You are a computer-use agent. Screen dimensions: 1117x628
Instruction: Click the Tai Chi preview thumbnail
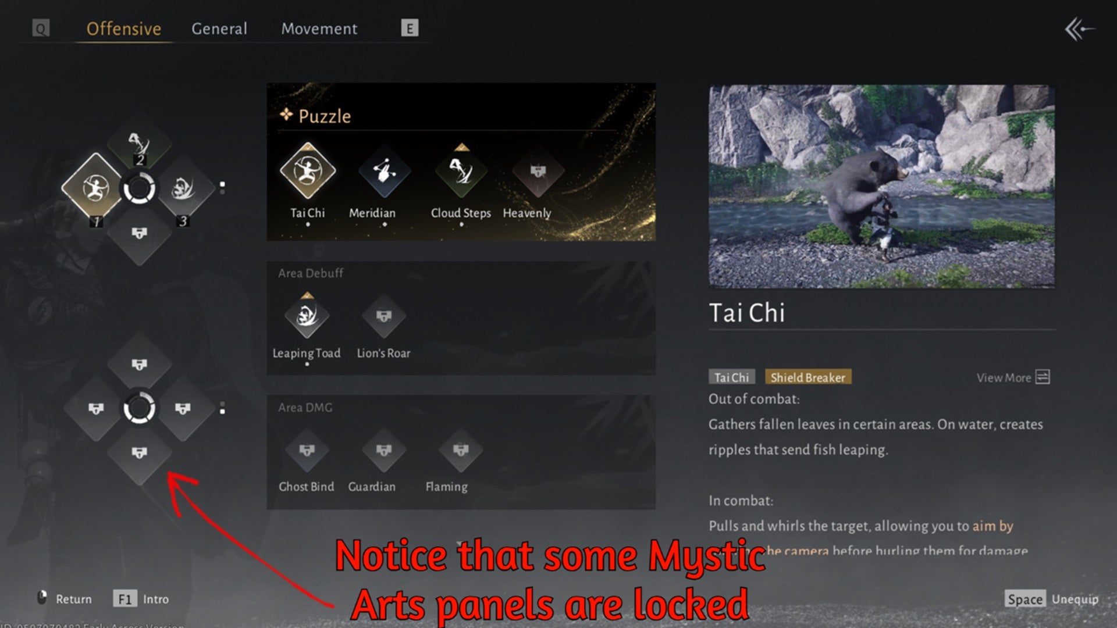point(881,187)
